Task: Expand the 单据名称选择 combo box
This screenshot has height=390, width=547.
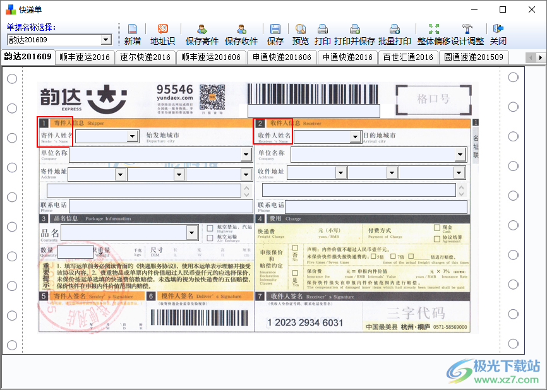Action: (x=105, y=40)
